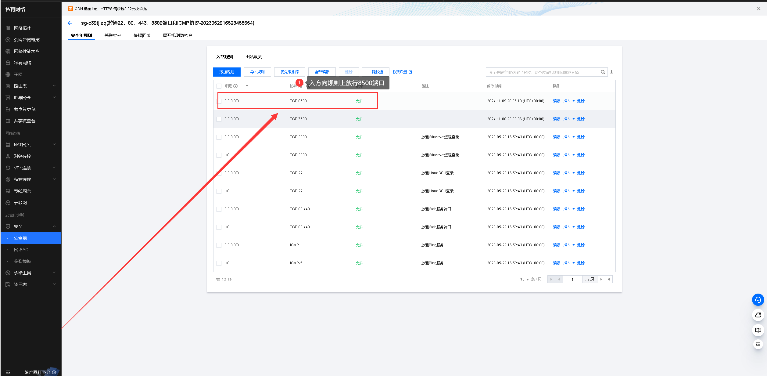The height and width of the screenshot is (376, 767).
Task: Open the 关联实例 tab
Action: click(113, 35)
